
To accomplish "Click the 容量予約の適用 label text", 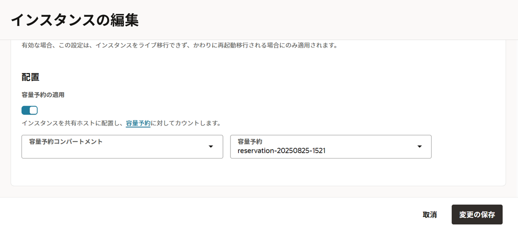I will point(43,95).
